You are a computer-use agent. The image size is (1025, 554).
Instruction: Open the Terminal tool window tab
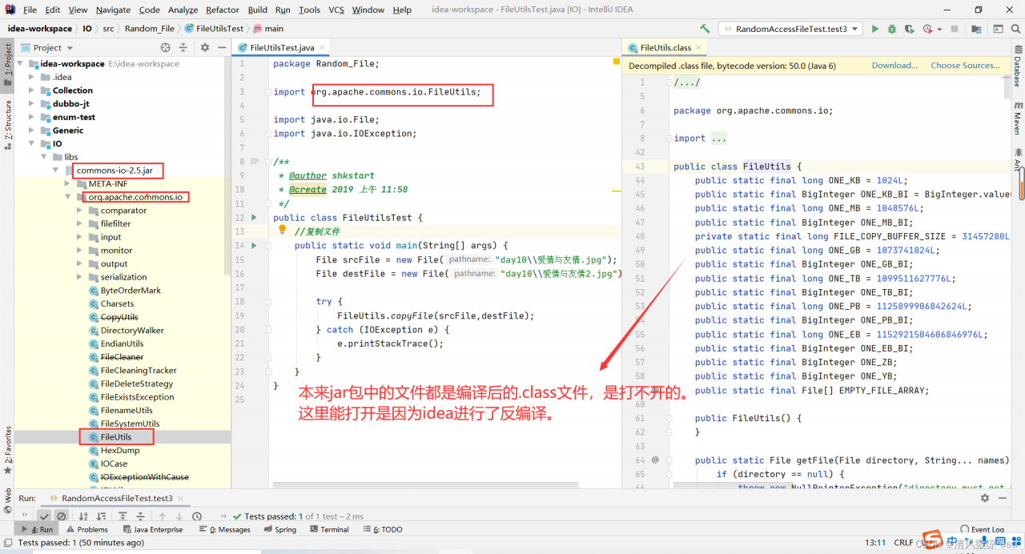[x=329, y=529]
